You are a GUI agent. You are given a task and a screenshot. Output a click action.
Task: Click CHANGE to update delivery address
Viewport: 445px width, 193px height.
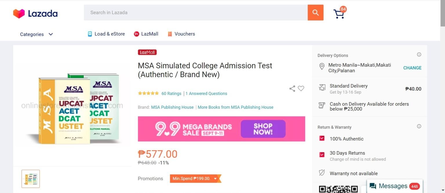(412, 68)
